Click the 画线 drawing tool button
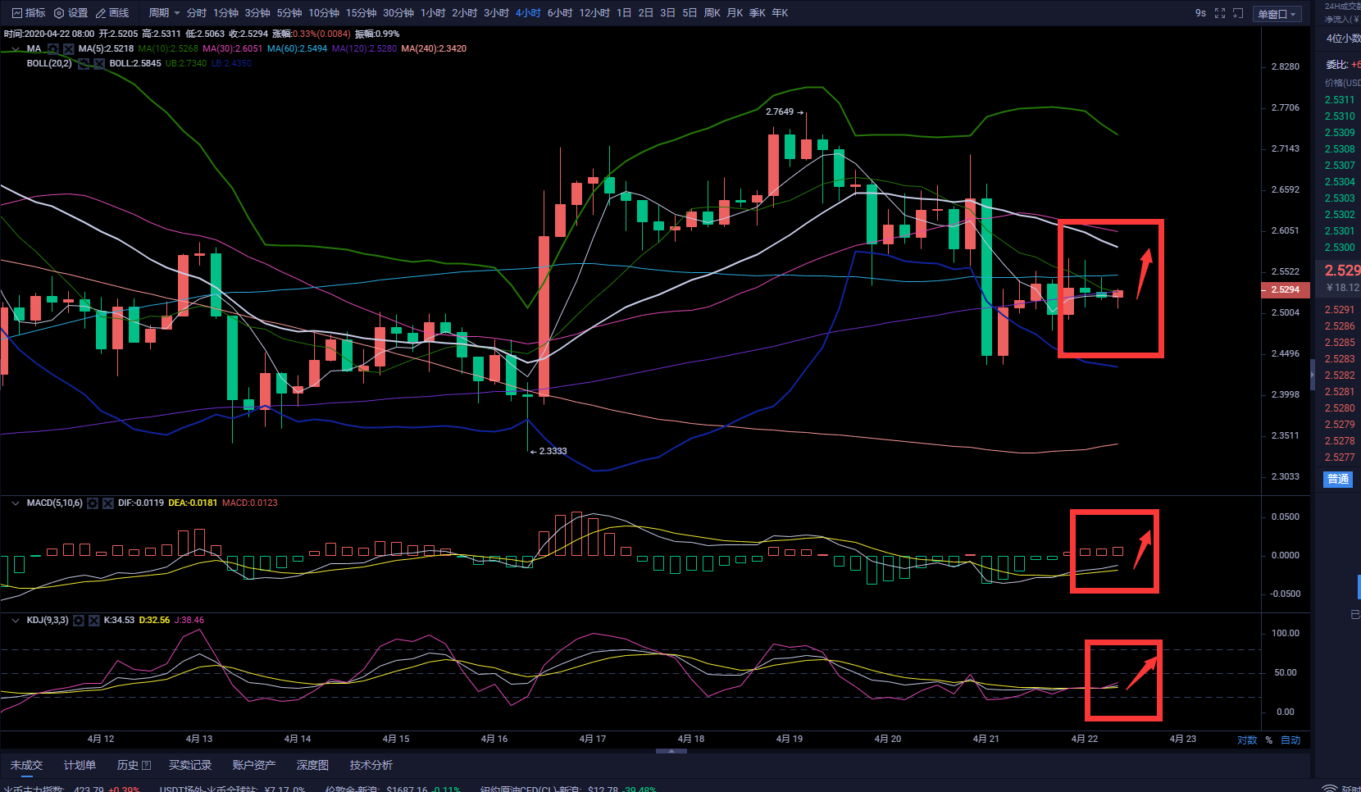Image resolution: width=1361 pixels, height=792 pixels. point(112,13)
